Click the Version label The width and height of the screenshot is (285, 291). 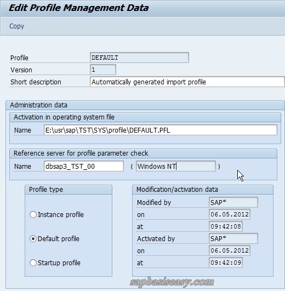[x=21, y=70]
